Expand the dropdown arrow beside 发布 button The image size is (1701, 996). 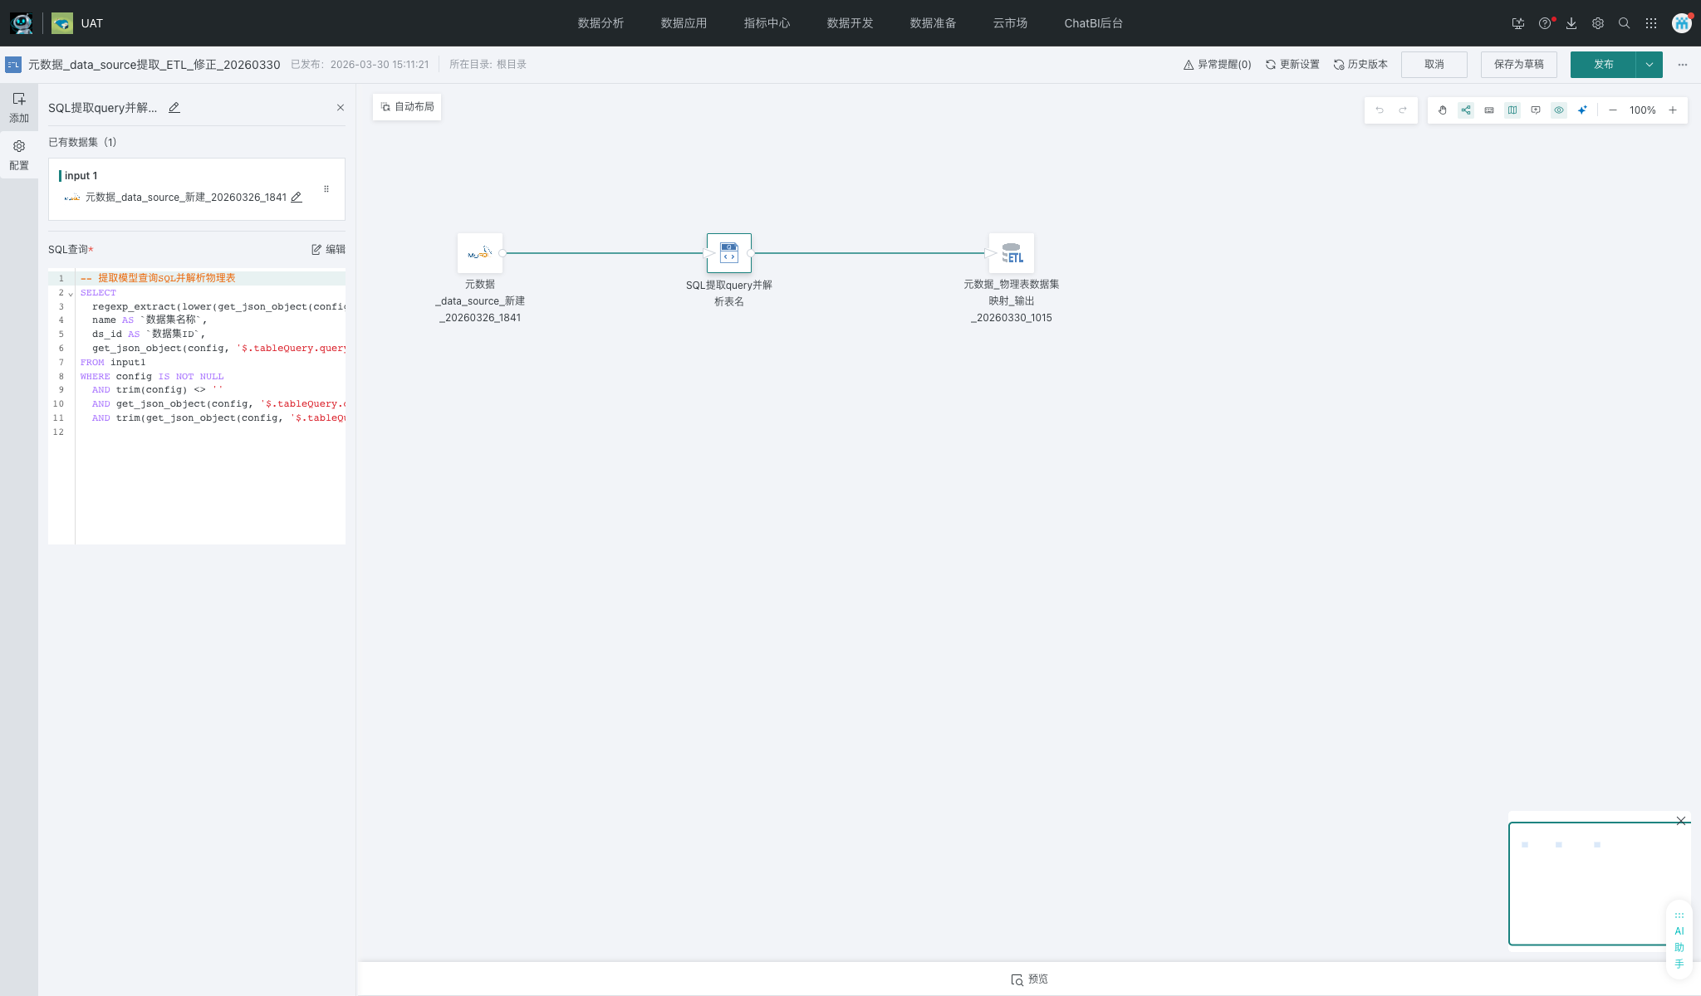(1650, 65)
